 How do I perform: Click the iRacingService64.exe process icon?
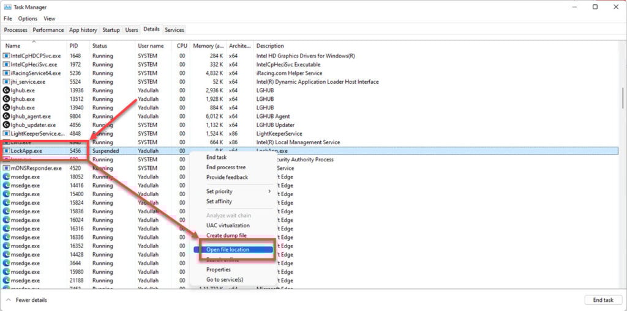[6, 73]
